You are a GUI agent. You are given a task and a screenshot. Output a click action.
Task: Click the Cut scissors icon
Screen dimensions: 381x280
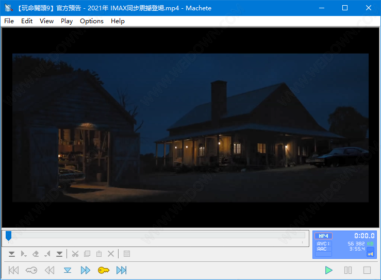(75, 254)
